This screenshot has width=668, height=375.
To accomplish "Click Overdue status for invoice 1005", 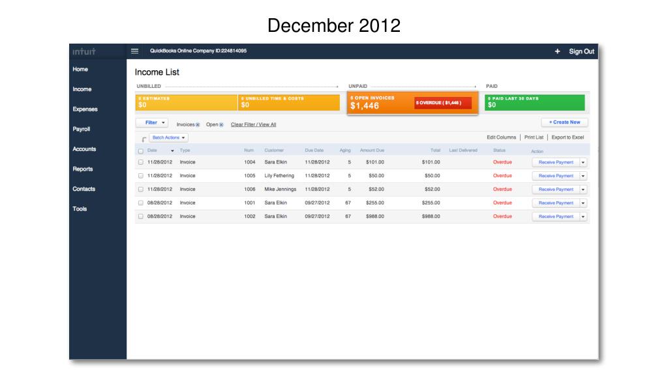I will tap(502, 176).
